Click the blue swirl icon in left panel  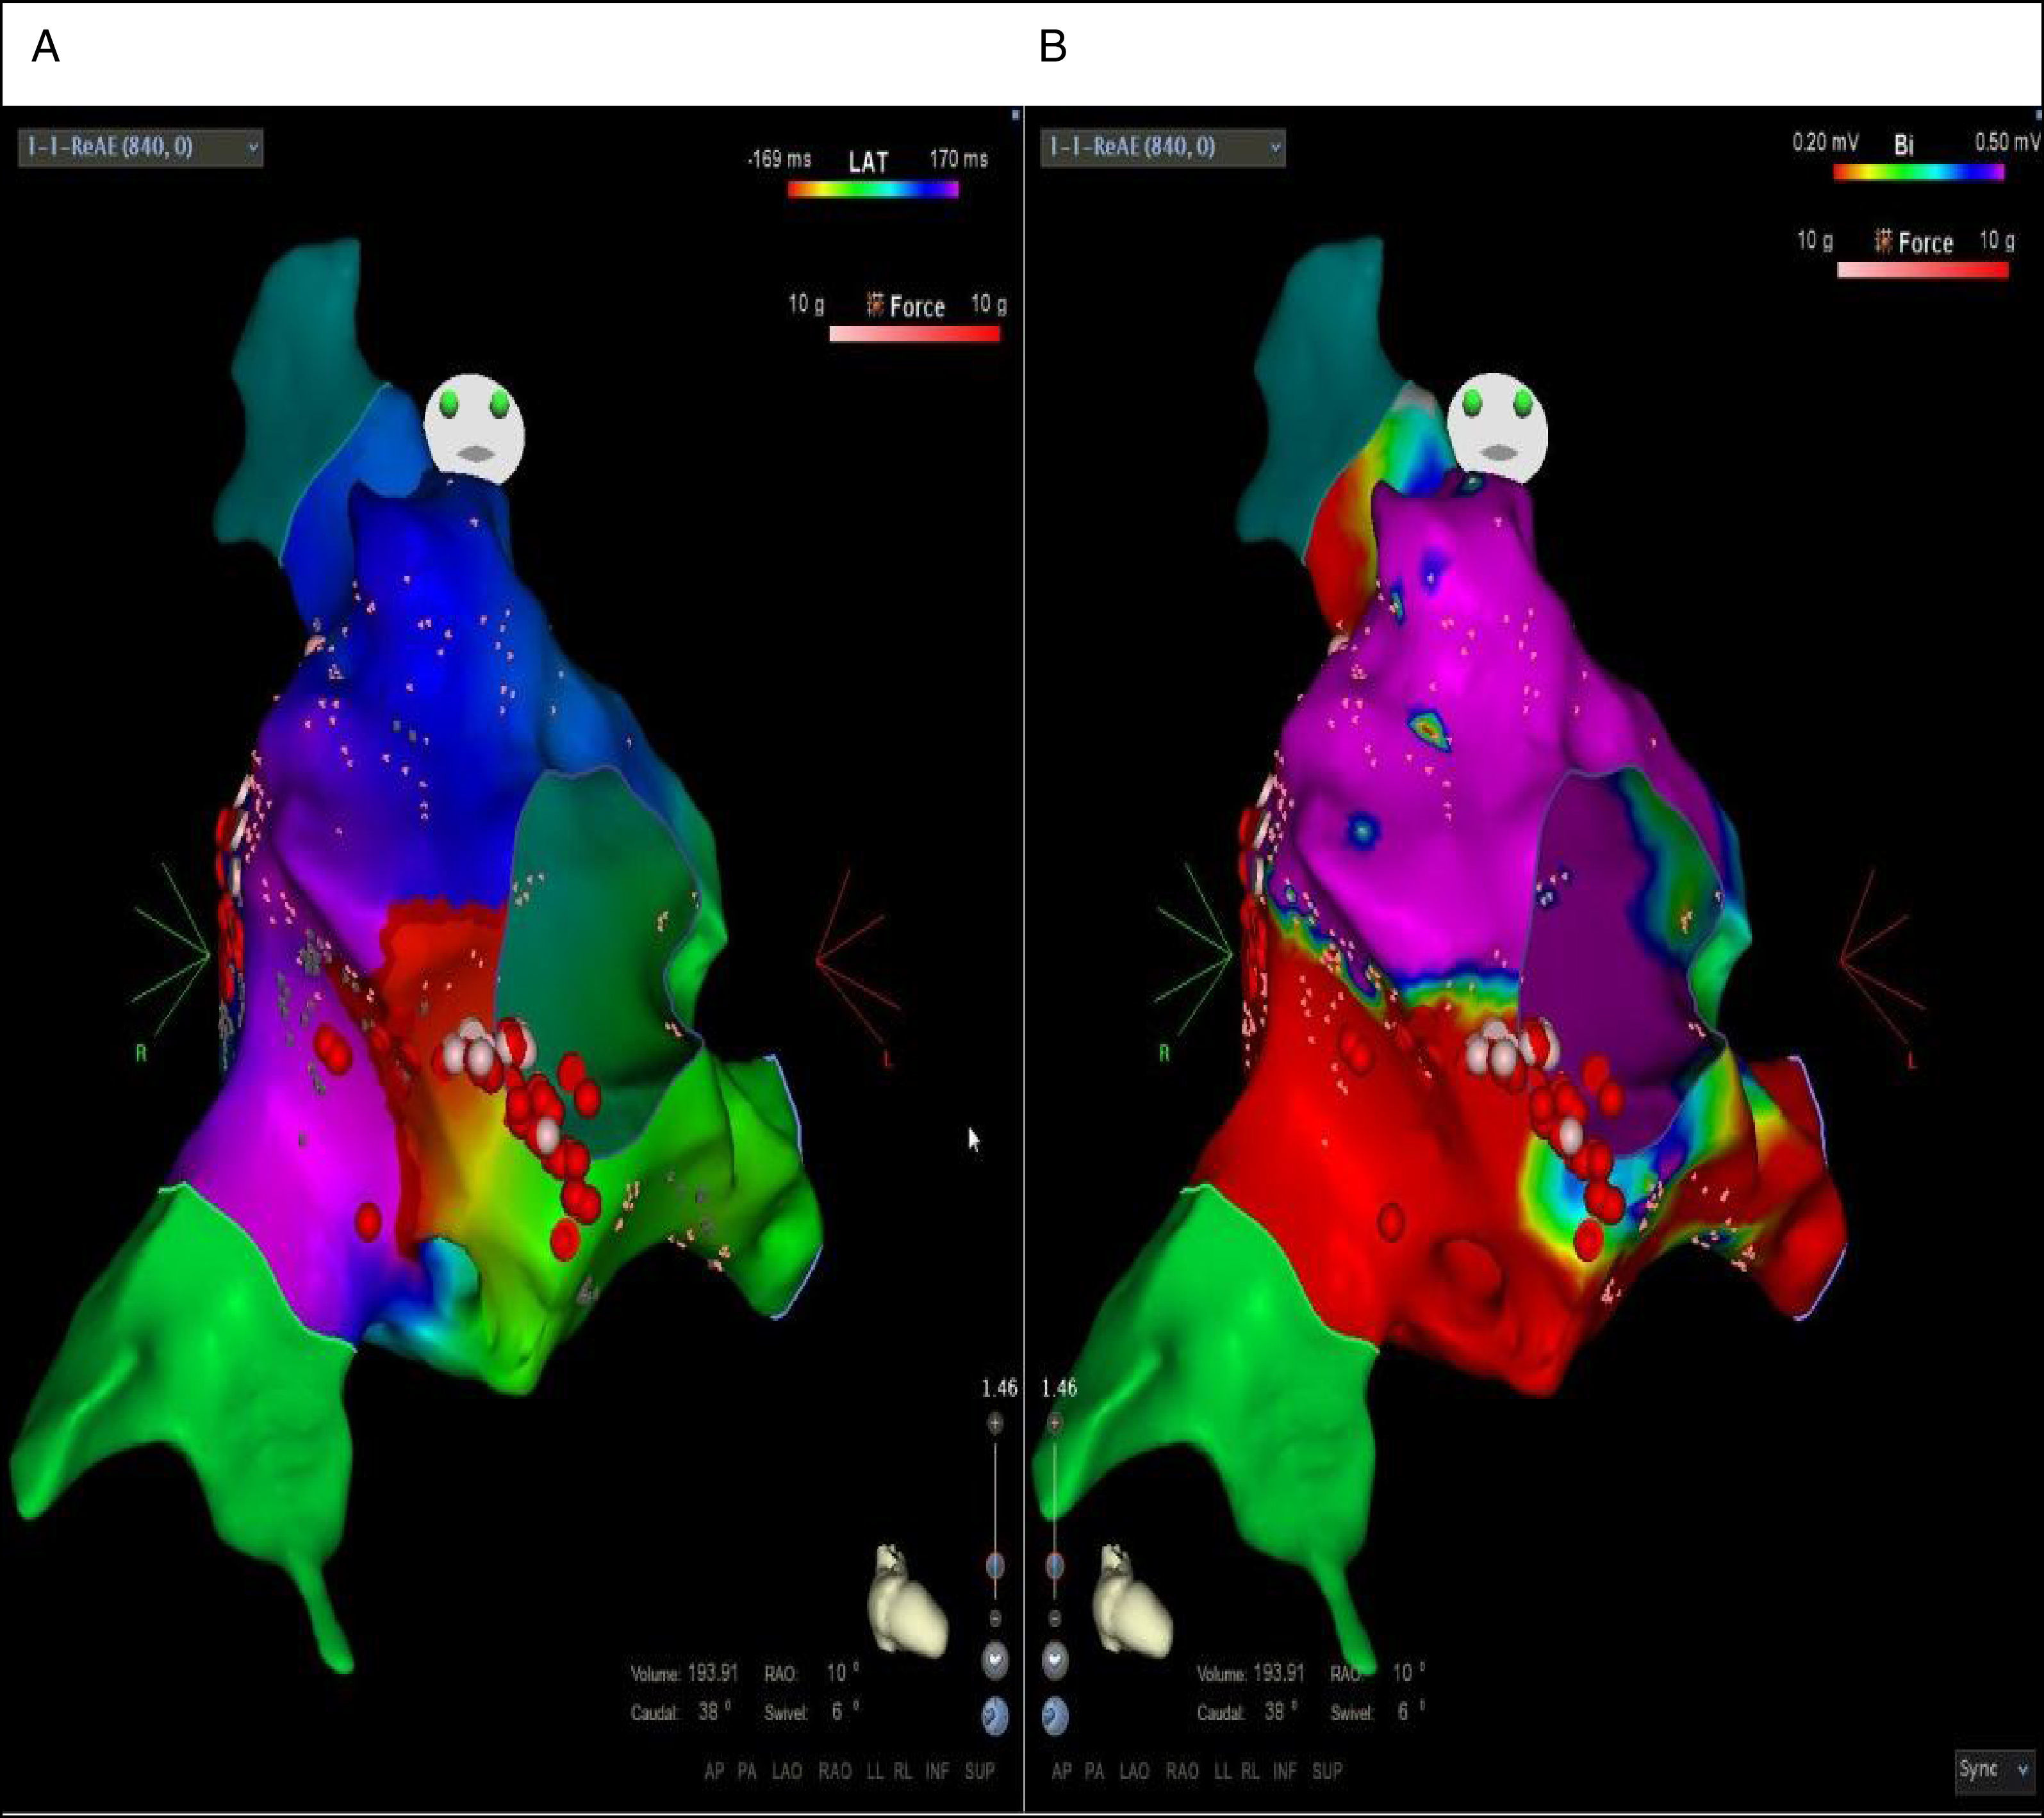pyautogui.click(x=995, y=1716)
